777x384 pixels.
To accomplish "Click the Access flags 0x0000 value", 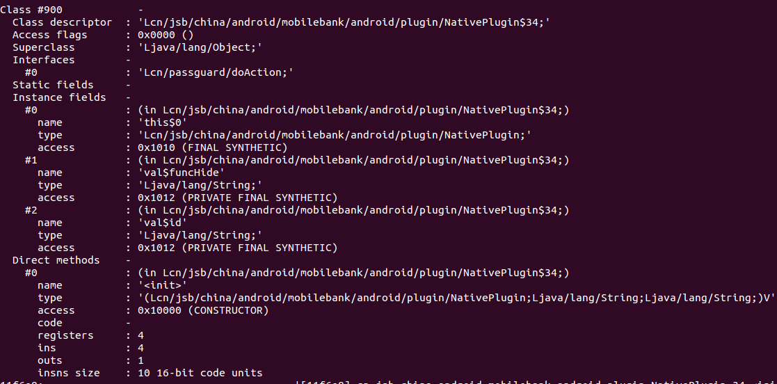I will (166, 35).
